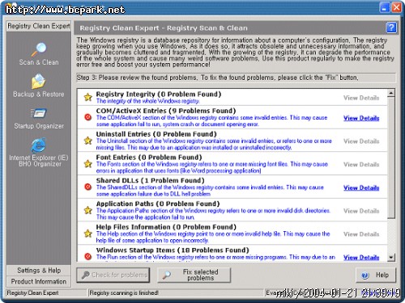
Task: Open the Internet Explorer BHO Organizer icon
Action: [x=38, y=145]
